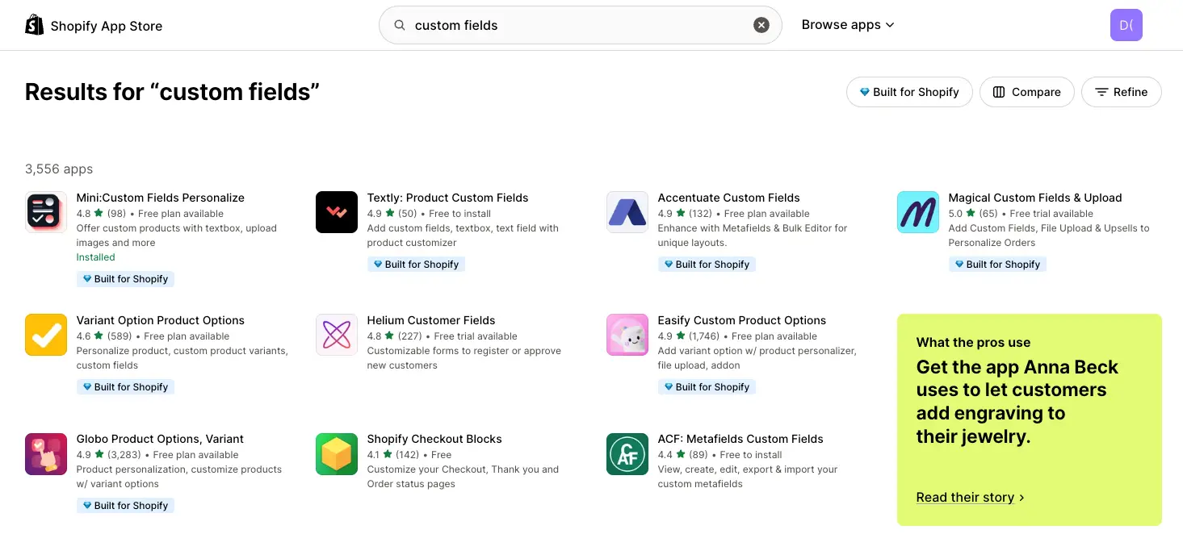Screen dimensions: 1183x534
Task: Open the Shopify Checkout Blocks app icon
Action: [x=336, y=453]
